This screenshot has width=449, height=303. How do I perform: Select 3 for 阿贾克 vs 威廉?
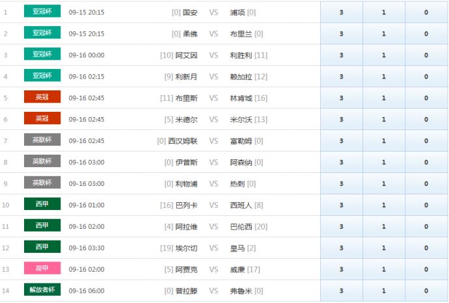point(342,270)
